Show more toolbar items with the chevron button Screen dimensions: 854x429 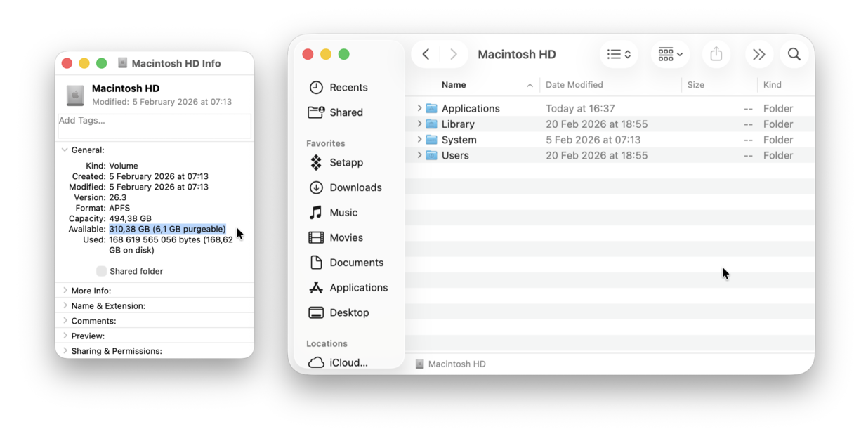(x=758, y=54)
